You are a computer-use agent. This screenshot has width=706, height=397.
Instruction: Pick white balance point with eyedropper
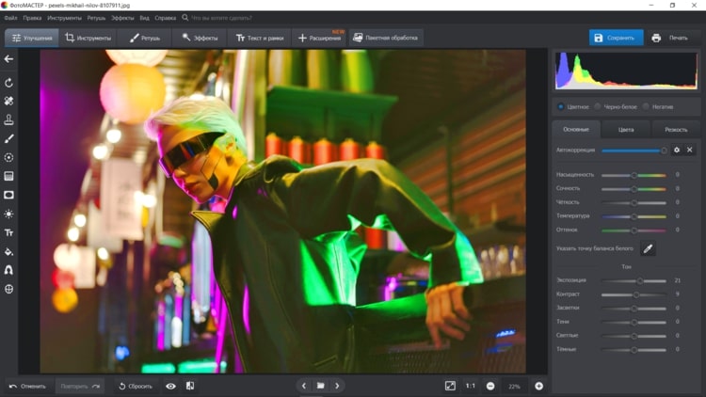click(x=648, y=248)
